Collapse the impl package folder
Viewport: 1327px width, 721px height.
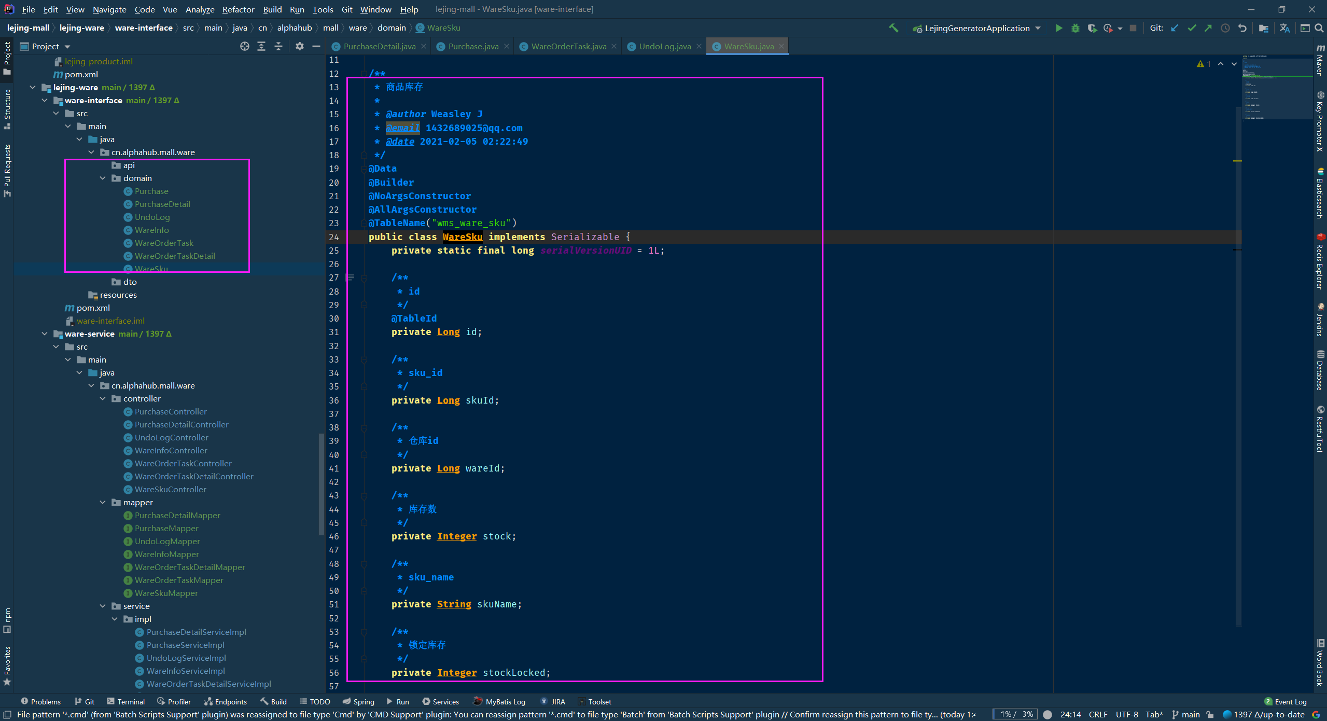point(115,619)
